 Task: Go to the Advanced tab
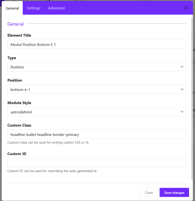click(x=56, y=8)
